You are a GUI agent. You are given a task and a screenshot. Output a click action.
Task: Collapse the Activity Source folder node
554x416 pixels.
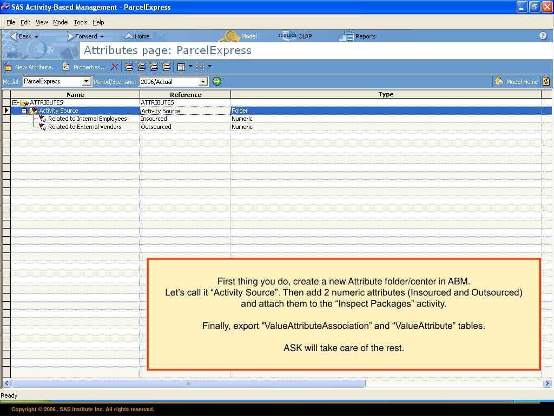[x=24, y=110]
